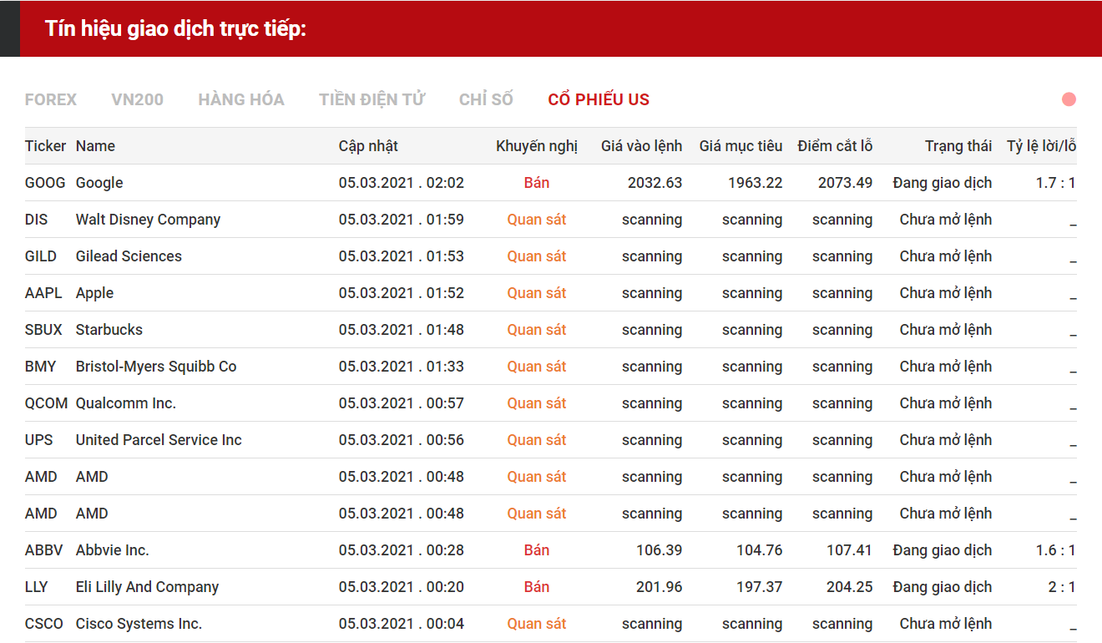Click the DIS ticker
This screenshot has height=643, width=1102.
[x=37, y=220]
